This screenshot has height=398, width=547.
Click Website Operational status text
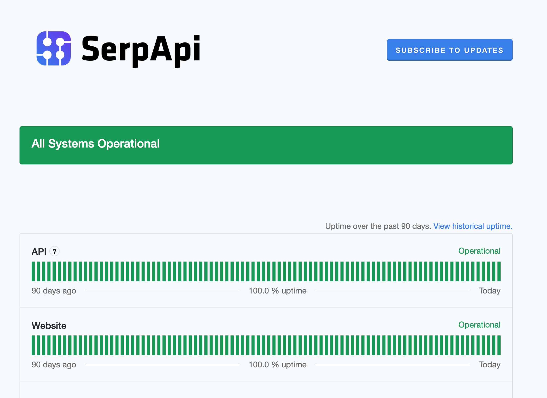[479, 325]
